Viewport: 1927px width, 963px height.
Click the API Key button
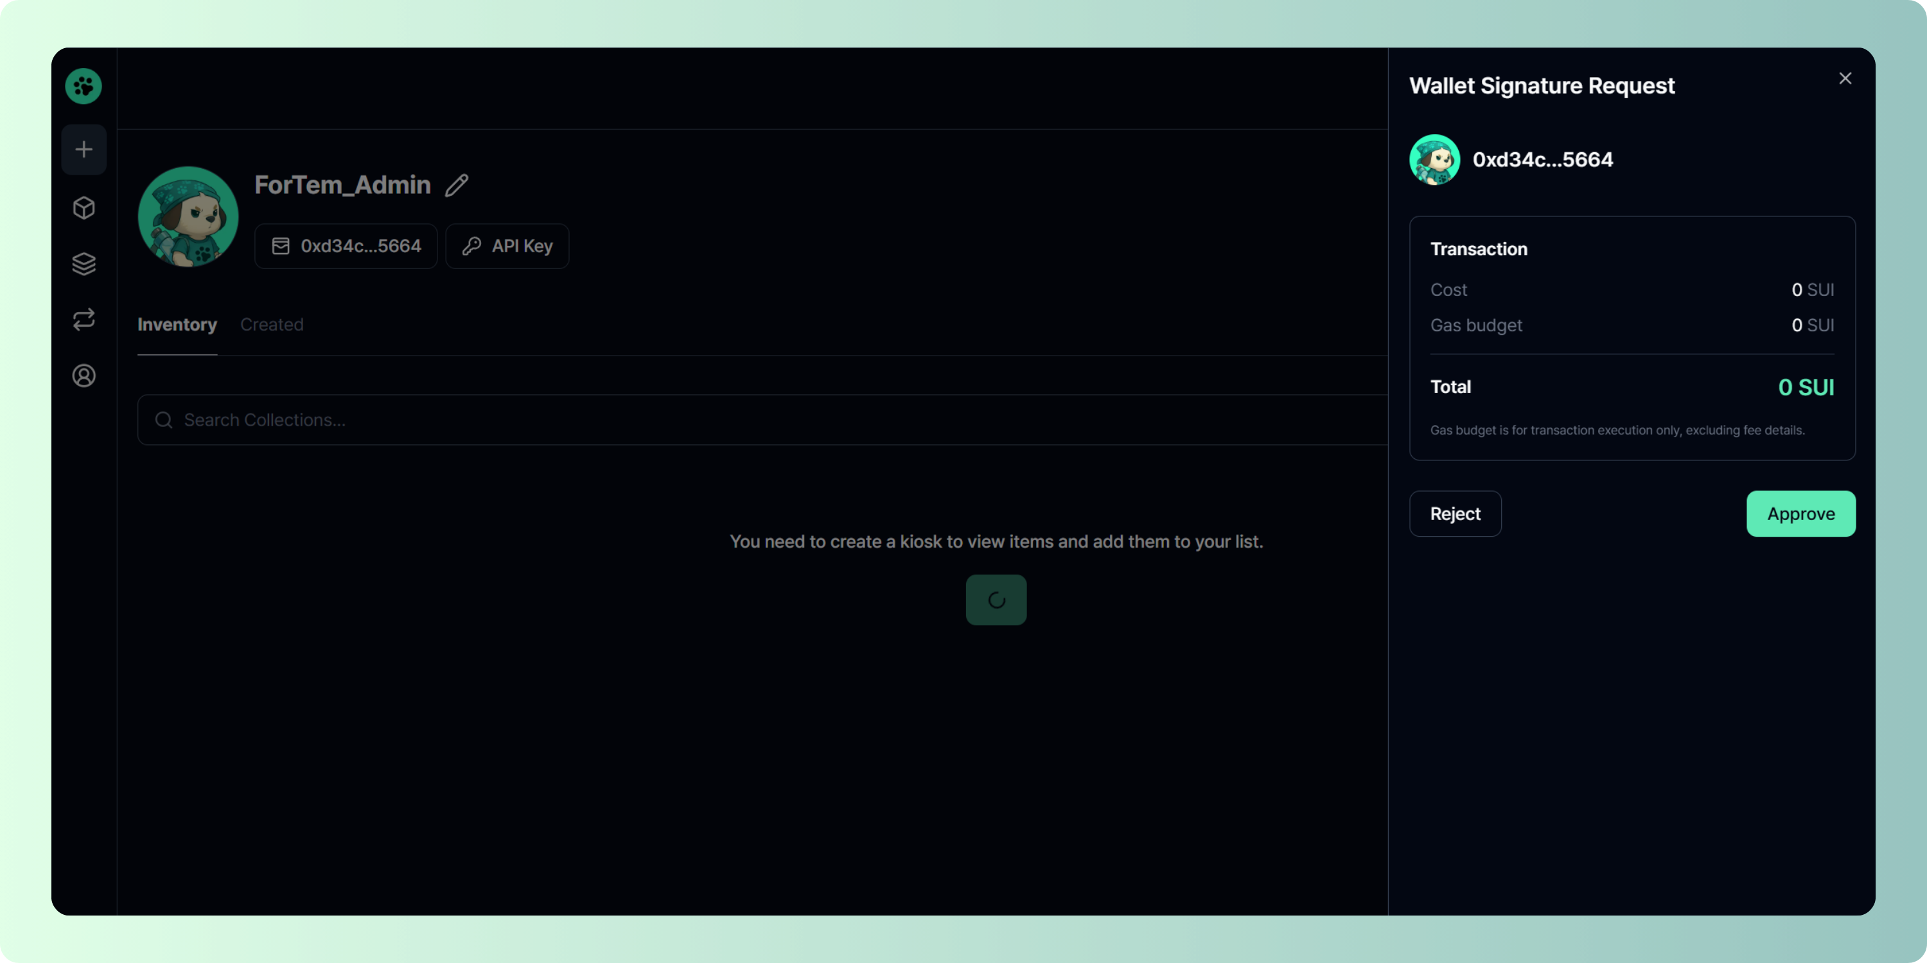coord(507,246)
